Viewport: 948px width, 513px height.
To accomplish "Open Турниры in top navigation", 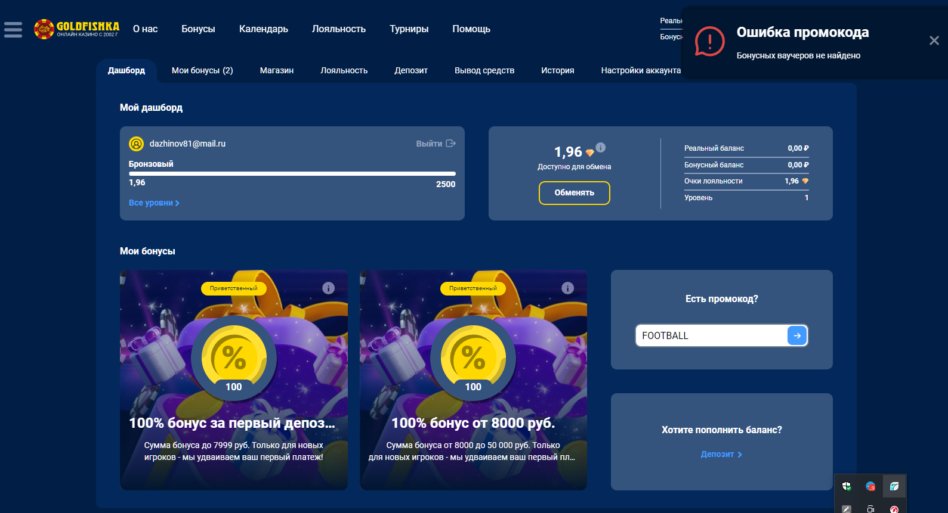I will [x=409, y=29].
